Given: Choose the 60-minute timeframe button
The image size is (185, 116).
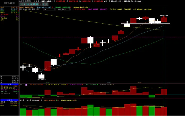Looking at the screenshot, I should click(x=37, y=4).
